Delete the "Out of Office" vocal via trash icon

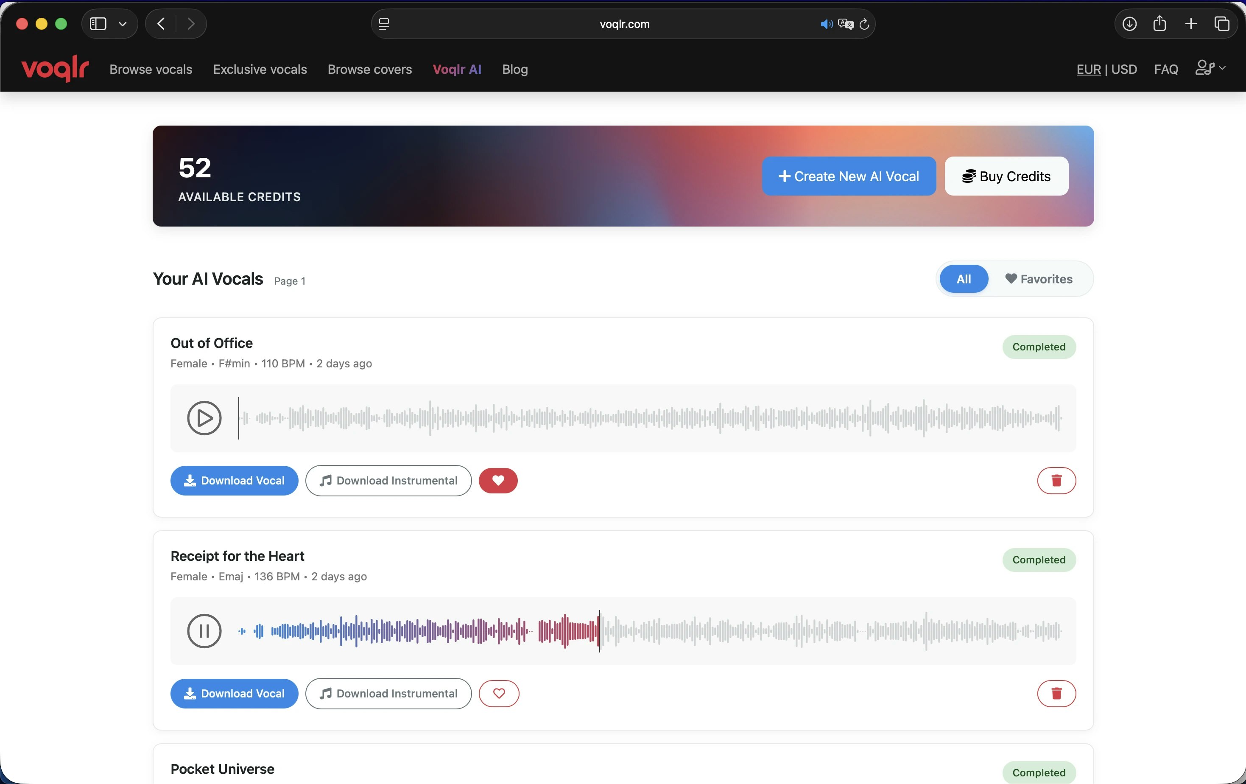coord(1056,480)
